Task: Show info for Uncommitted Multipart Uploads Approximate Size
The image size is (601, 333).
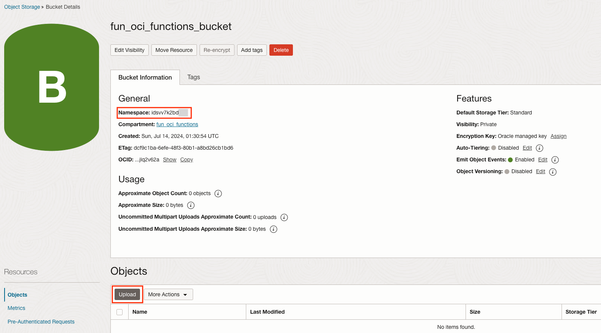Action: point(274,229)
